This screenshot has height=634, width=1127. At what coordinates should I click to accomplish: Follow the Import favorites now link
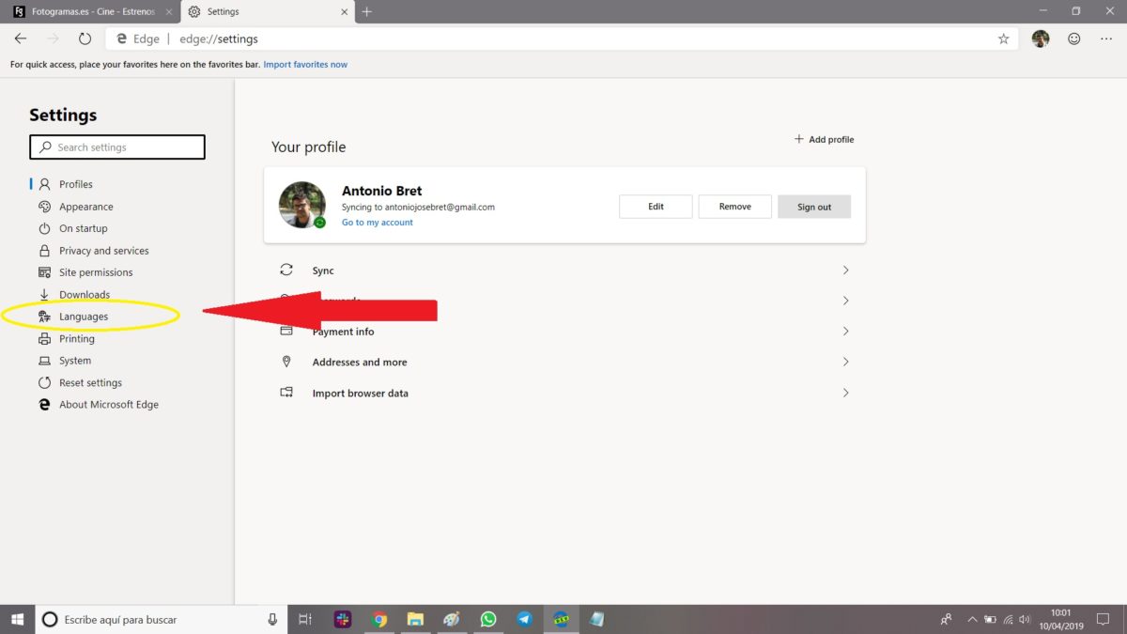pyautogui.click(x=305, y=65)
